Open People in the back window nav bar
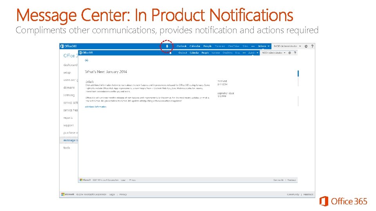376x211 pixels. point(208,46)
